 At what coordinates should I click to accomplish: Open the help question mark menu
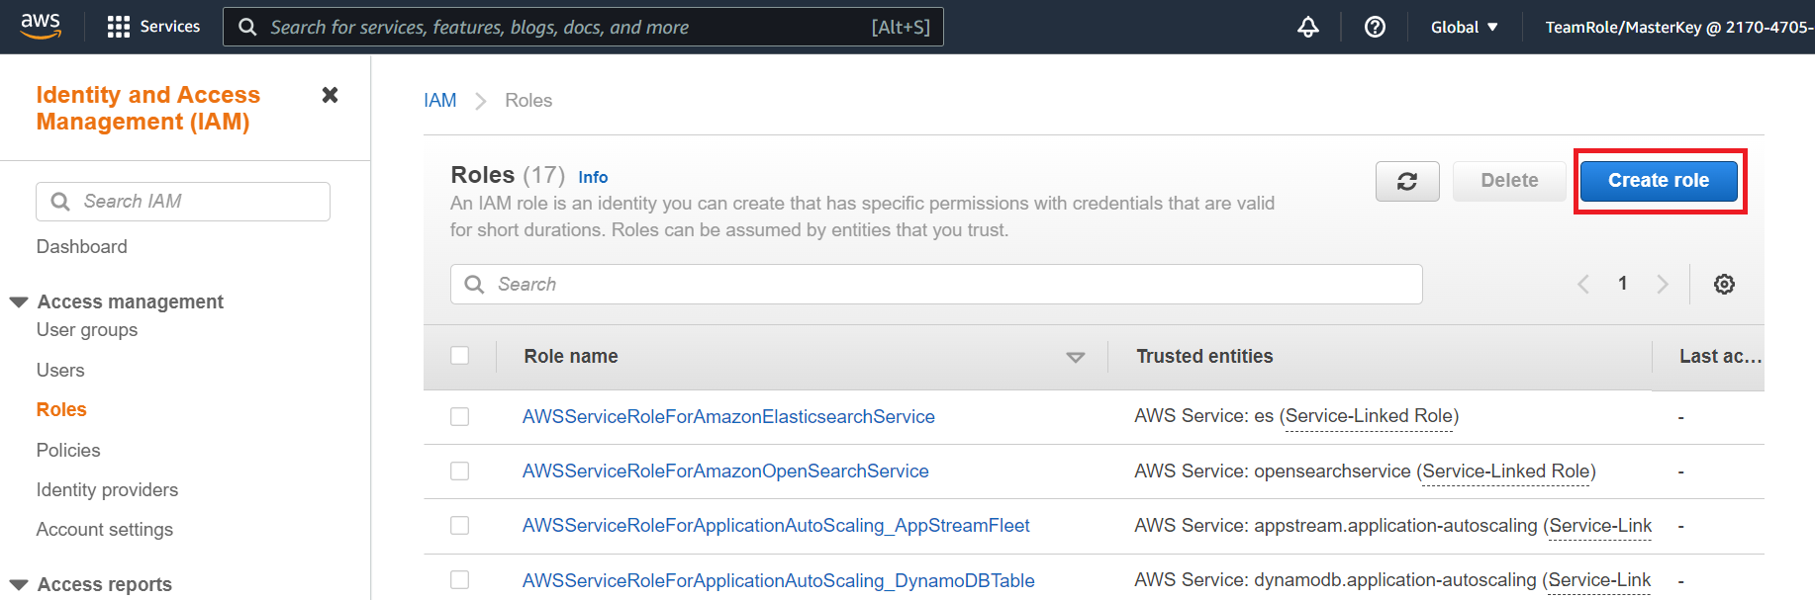(x=1375, y=27)
